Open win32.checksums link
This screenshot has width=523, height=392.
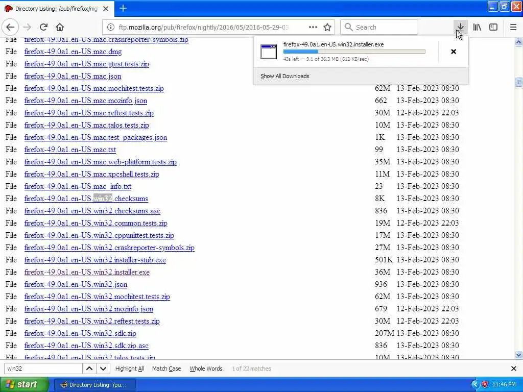[x=86, y=199]
